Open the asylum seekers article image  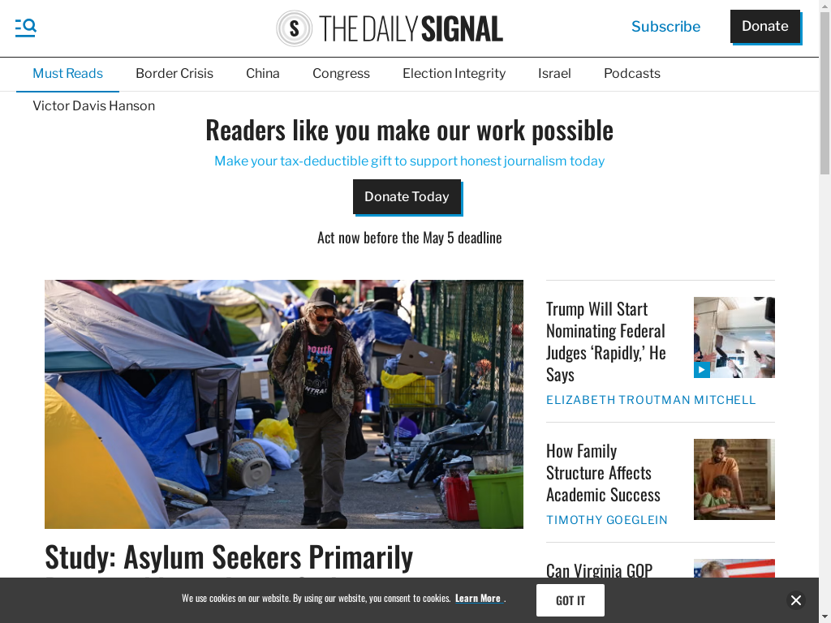click(284, 404)
